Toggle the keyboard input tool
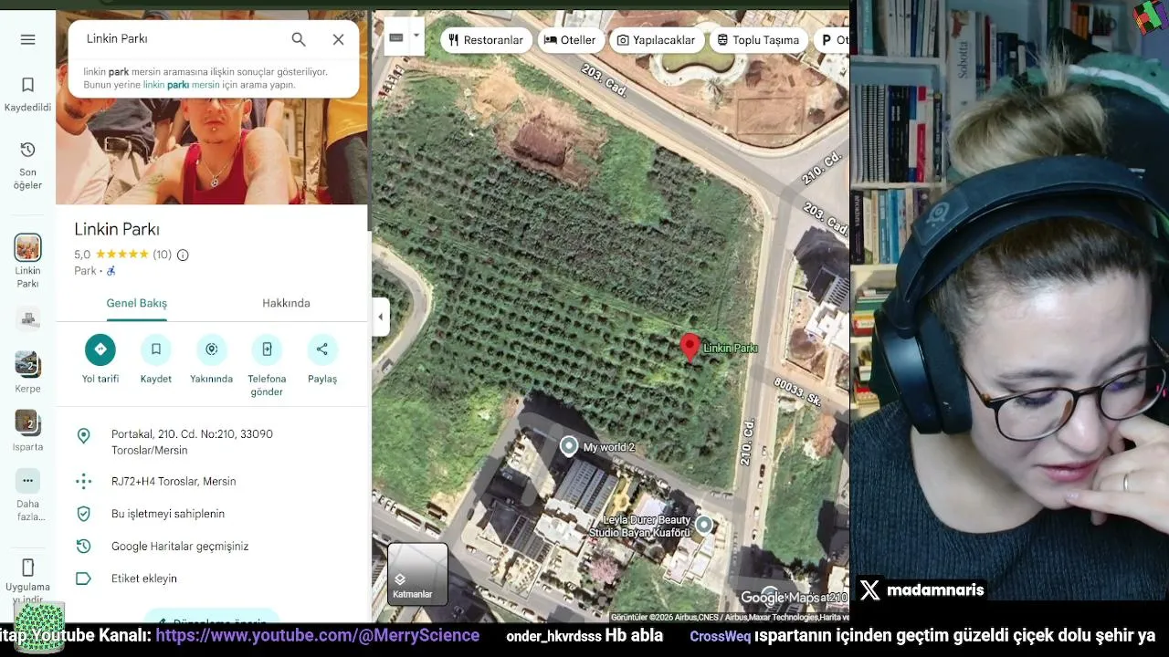The height and width of the screenshot is (657, 1169). coord(396,37)
